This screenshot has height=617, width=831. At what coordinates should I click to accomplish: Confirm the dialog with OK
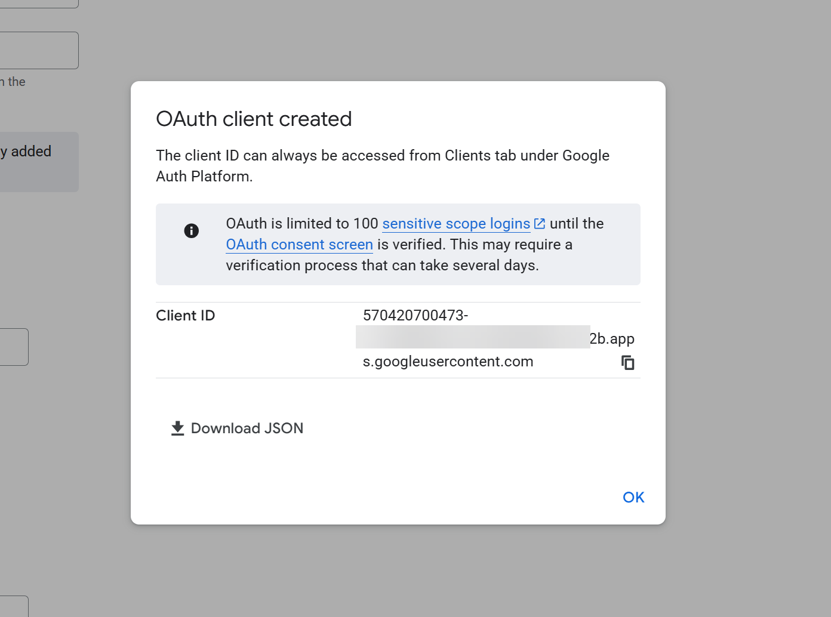[x=633, y=497]
